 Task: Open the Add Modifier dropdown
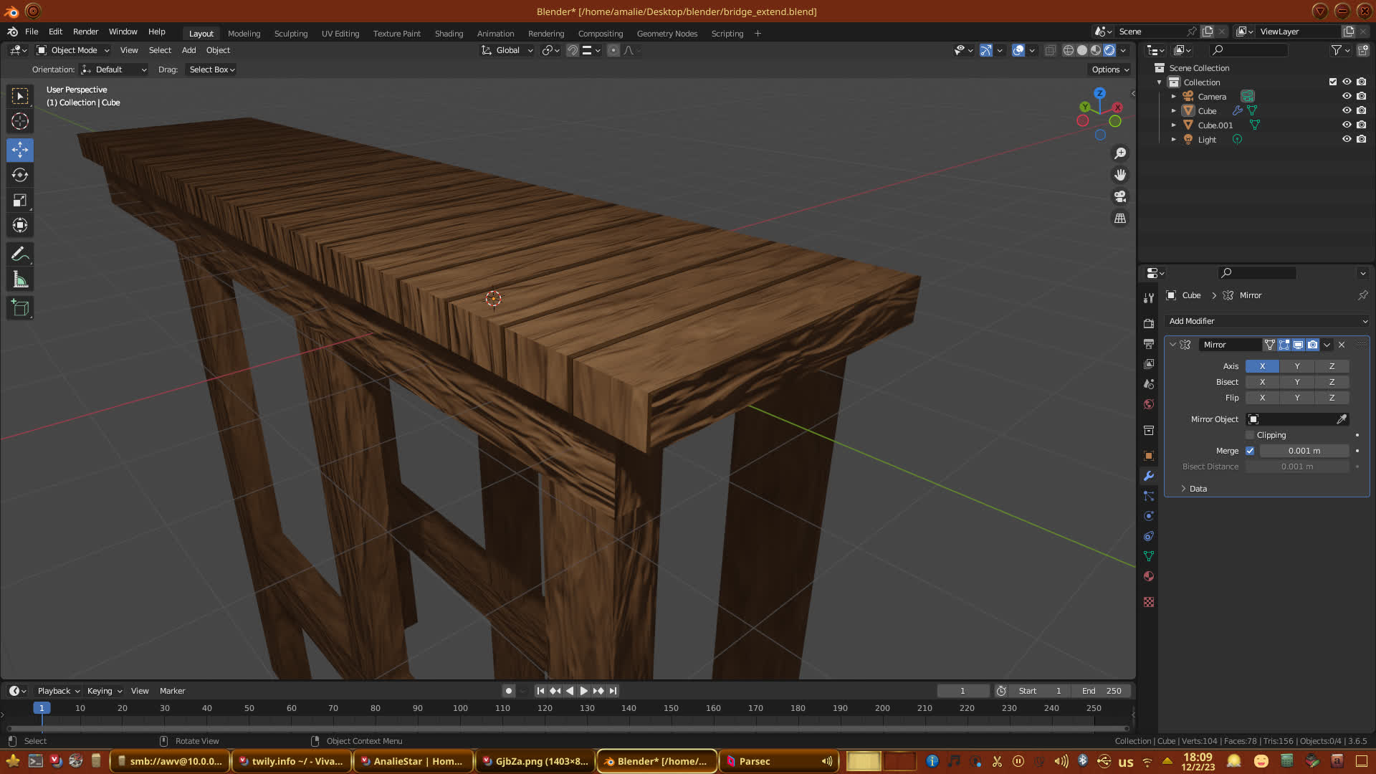tap(1266, 321)
